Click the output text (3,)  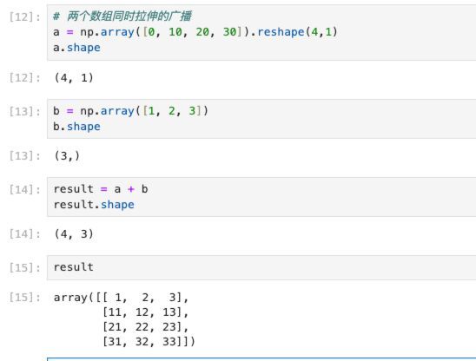coord(67,156)
